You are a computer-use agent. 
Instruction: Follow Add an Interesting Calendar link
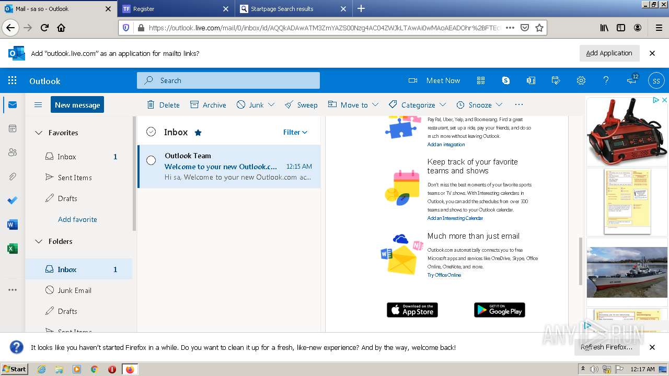click(x=455, y=218)
